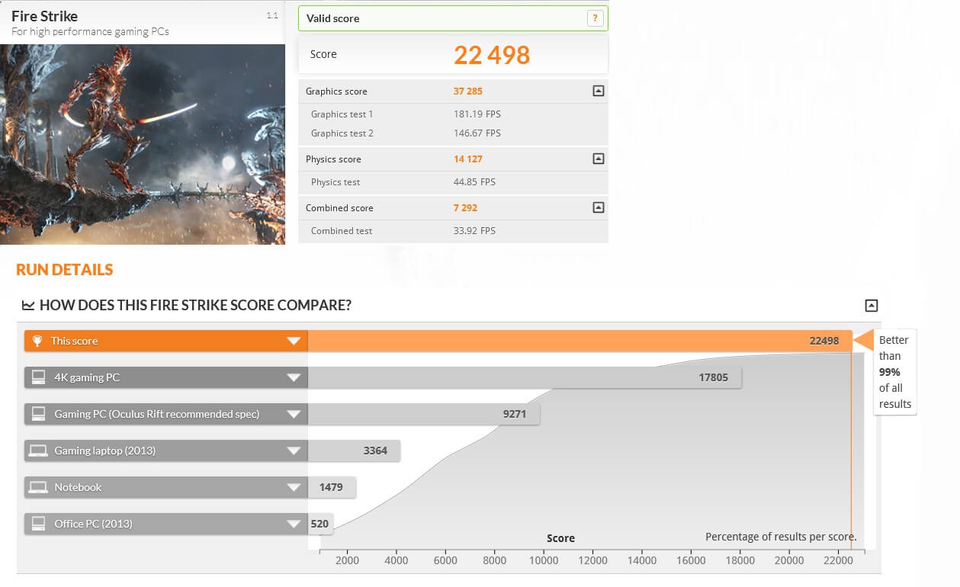
Task: Collapse the Physics score section
Action: pyautogui.click(x=599, y=159)
